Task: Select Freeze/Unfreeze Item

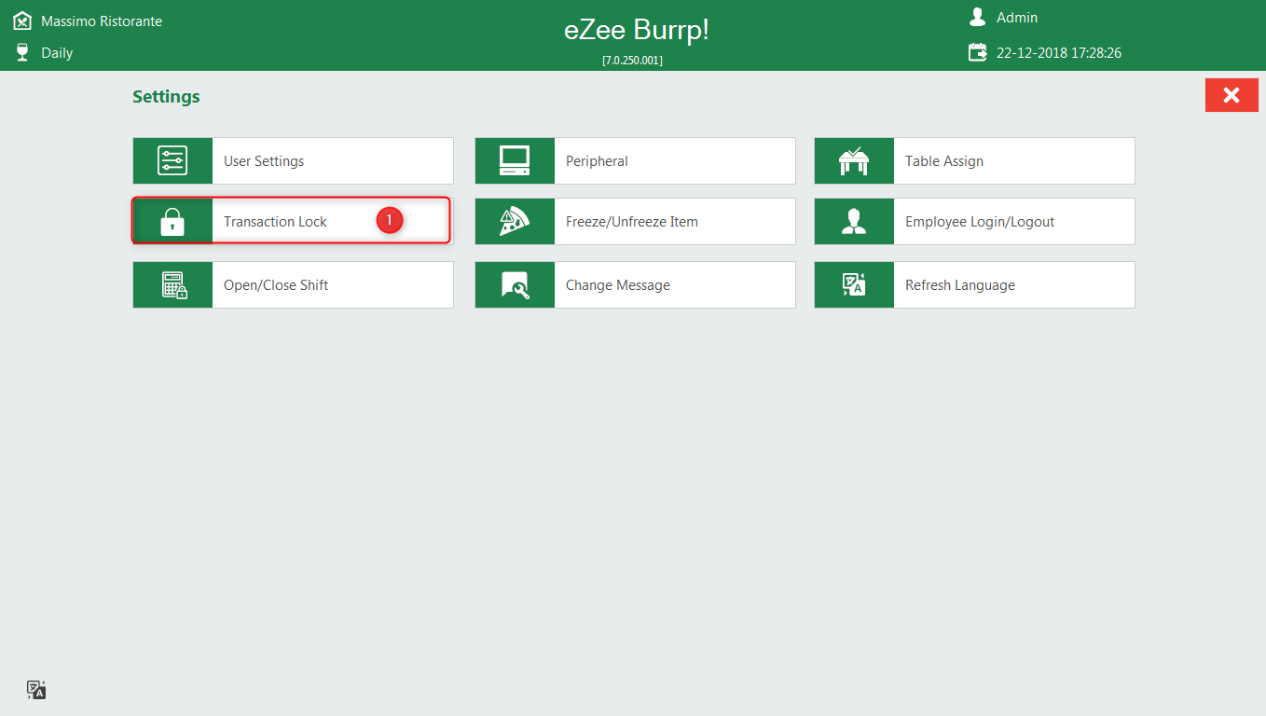Action: [x=635, y=222]
